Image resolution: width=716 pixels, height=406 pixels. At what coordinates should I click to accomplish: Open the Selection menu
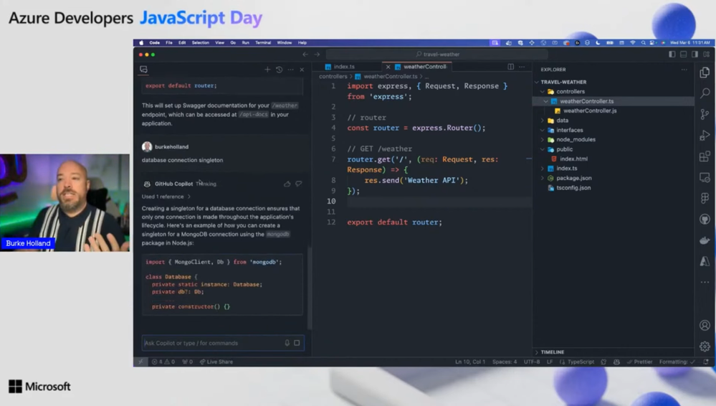pos(200,42)
